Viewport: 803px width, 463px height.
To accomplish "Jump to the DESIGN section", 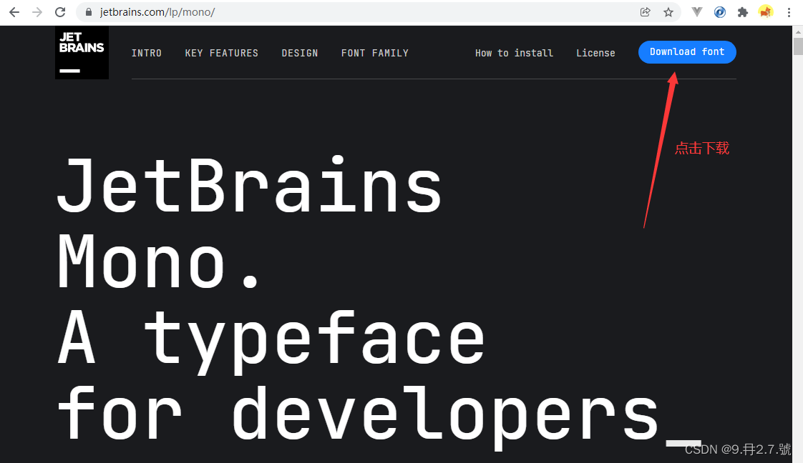I will tap(300, 53).
